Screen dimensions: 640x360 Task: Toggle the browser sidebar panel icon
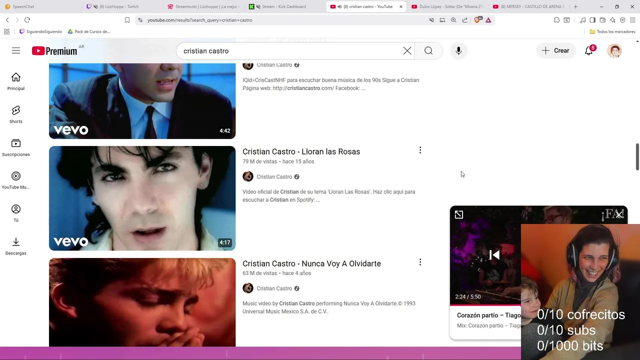pyautogui.click(x=592, y=20)
